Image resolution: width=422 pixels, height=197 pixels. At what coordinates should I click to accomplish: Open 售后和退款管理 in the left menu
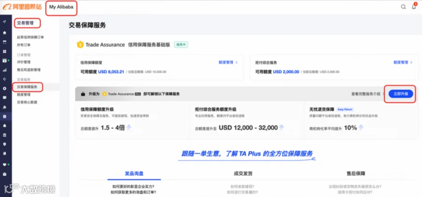pos(29,70)
